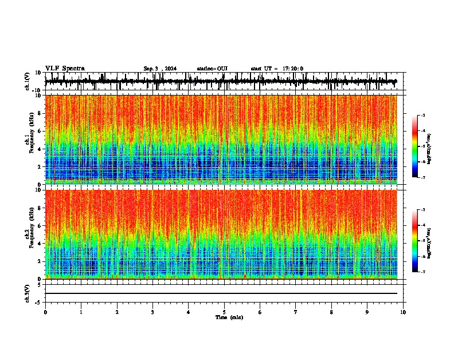Click the "station=OUI" header label
This screenshot has width=454, height=350.
tap(212, 69)
